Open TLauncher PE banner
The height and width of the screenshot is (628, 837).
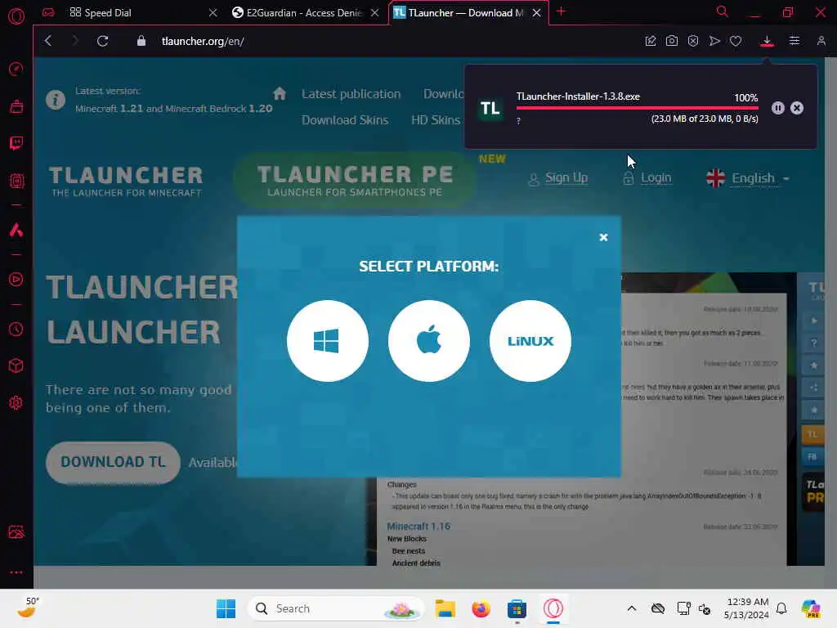point(355,180)
